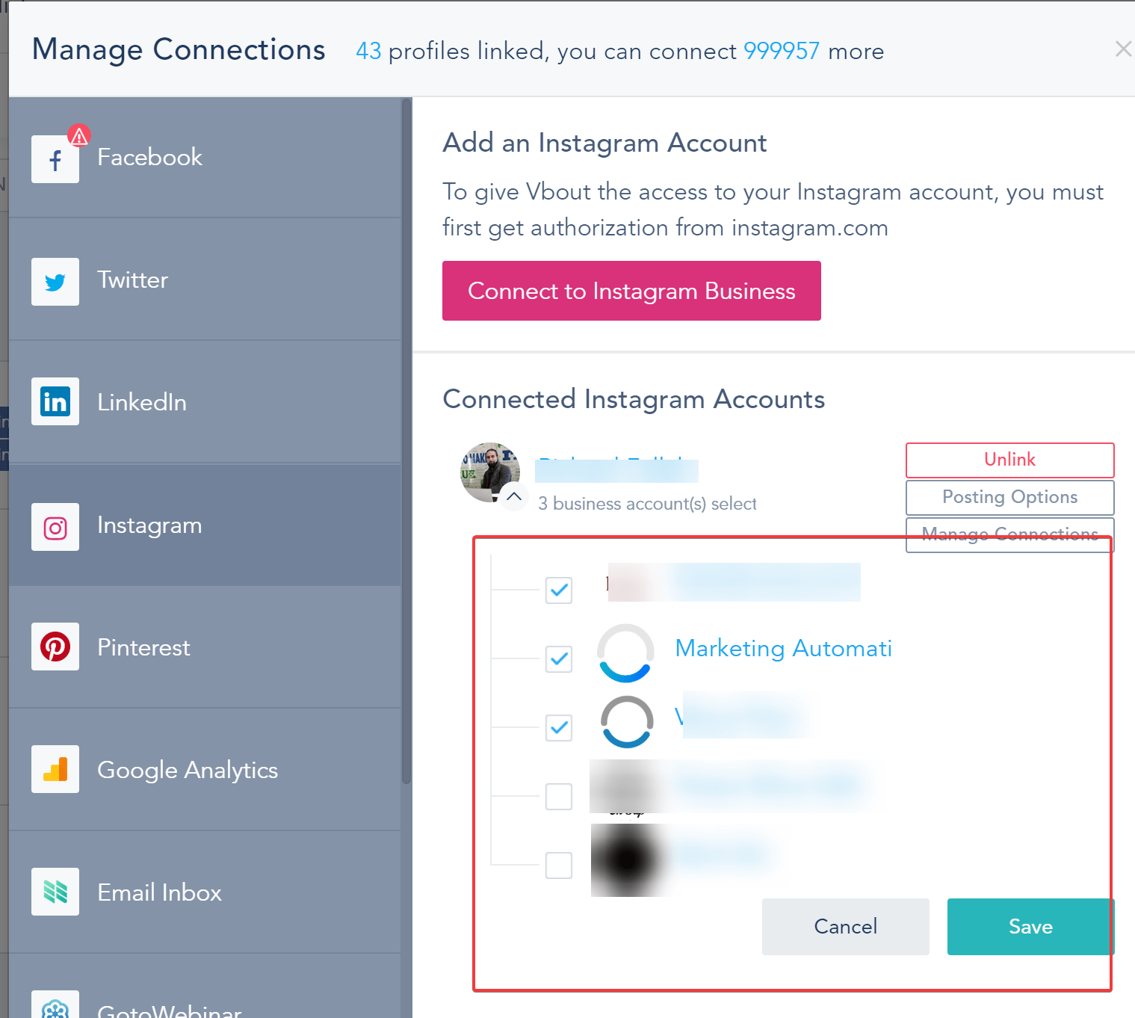Click the sidebar vertical scrollbar

[x=406, y=441]
